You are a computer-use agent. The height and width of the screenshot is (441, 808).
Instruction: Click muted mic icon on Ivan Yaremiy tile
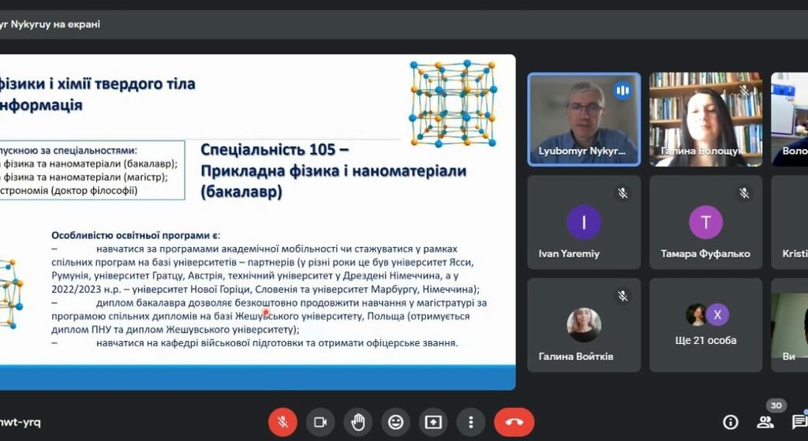click(623, 192)
